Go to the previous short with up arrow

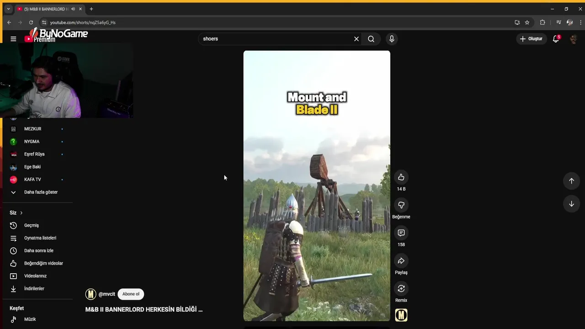click(x=571, y=181)
